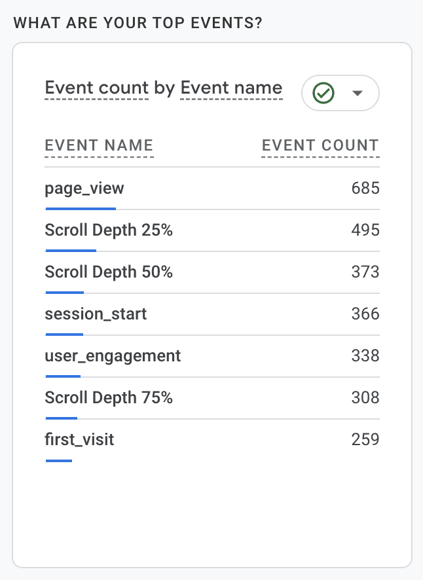Open the first_visit event
Screen dimensions: 423x580
pos(79,440)
